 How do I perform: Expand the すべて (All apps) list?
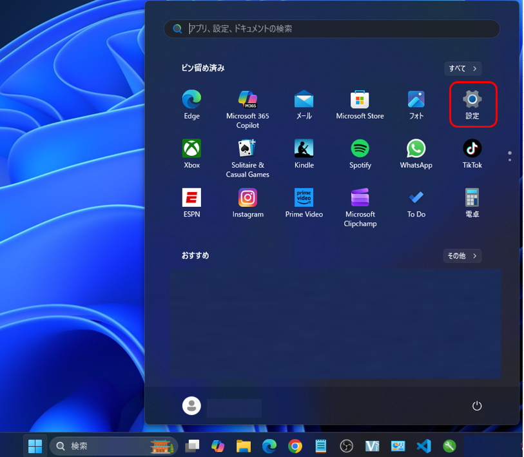[x=463, y=68]
